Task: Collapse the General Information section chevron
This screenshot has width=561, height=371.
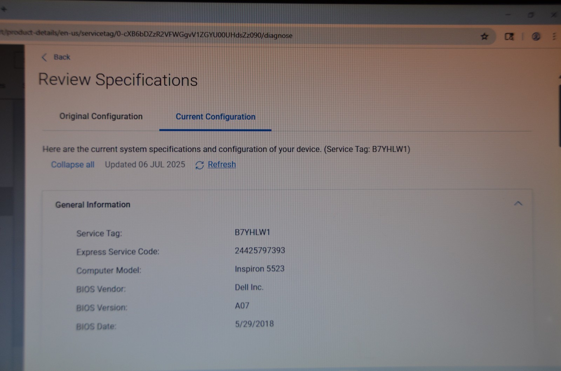Action: tap(518, 204)
